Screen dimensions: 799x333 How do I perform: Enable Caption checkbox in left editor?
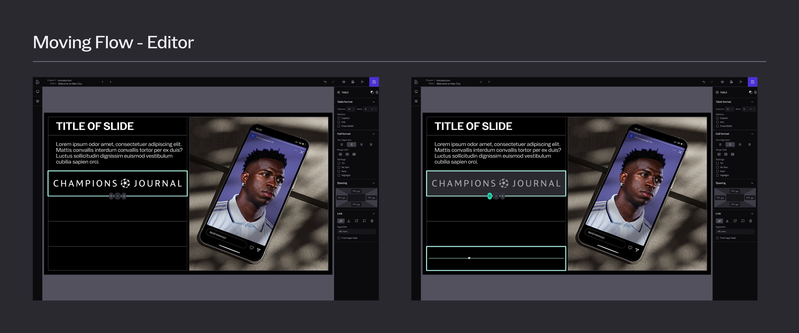tap(339, 118)
